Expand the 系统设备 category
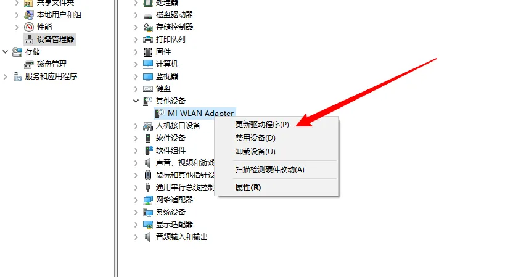 tap(136, 212)
